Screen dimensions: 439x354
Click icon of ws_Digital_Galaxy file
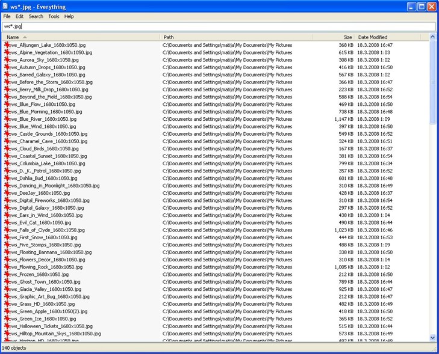(x=7, y=208)
